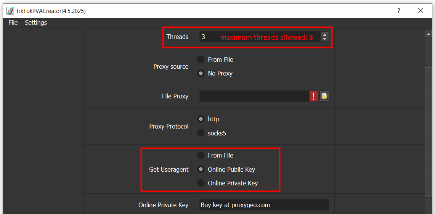The image size is (435, 214).
Task: Click the scrollbar up arrow
Action: (428, 34)
